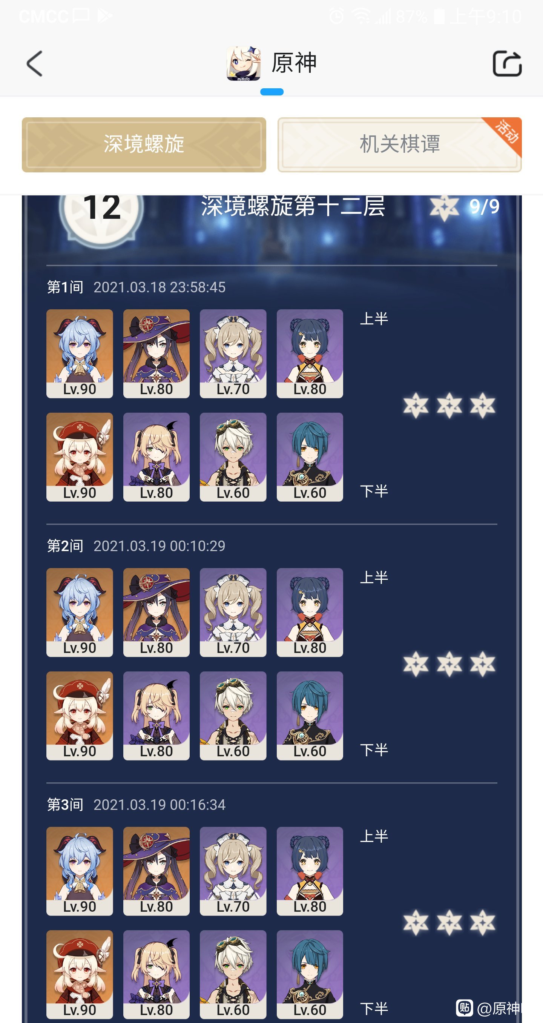The image size is (543, 1023).
Task: Tap Fischl Lv.80 portrait in chamber 2
Action: point(156,716)
